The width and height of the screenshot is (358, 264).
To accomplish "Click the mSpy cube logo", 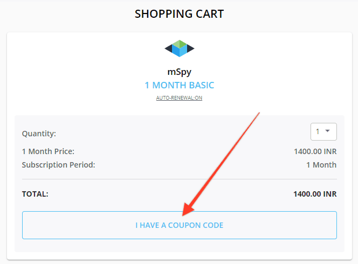I will click(x=180, y=48).
